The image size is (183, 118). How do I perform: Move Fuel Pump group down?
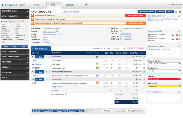pos(49,57)
